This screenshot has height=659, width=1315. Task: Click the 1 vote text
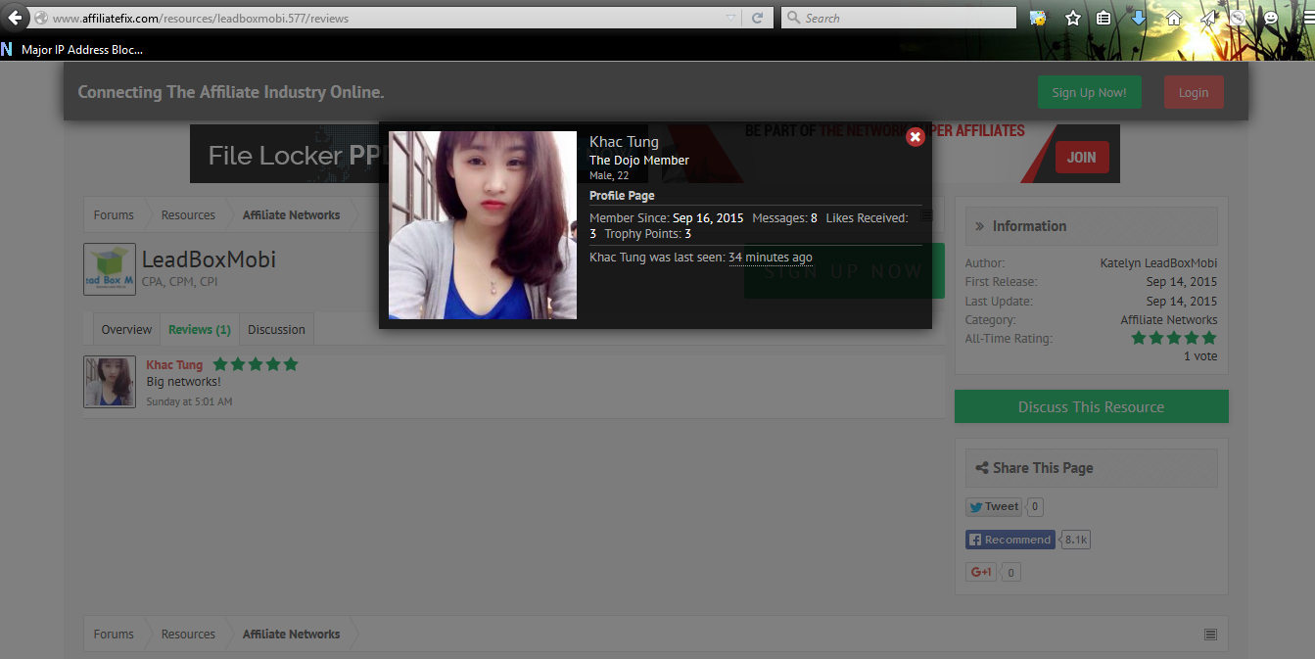1200,356
